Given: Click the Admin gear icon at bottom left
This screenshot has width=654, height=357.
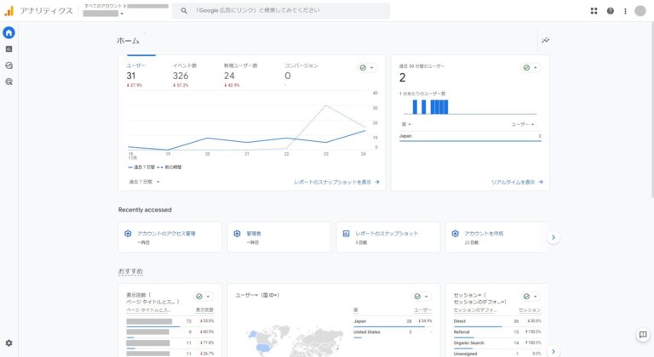Looking at the screenshot, I should 9,343.
